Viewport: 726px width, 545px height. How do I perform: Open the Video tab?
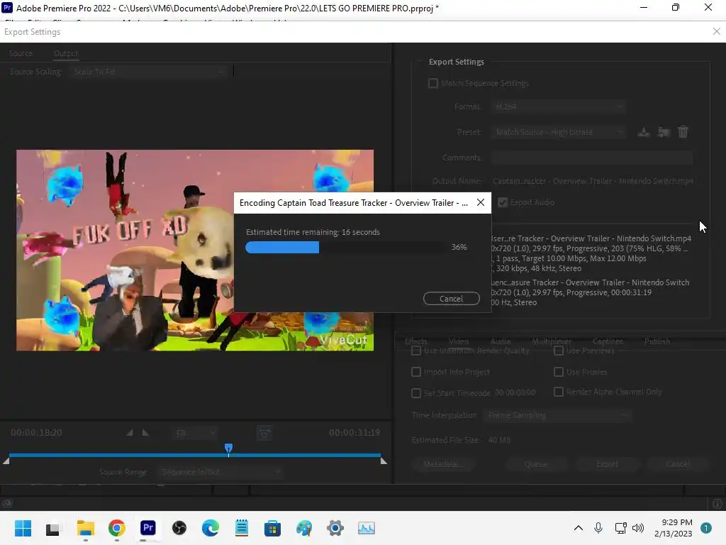tap(459, 341)
